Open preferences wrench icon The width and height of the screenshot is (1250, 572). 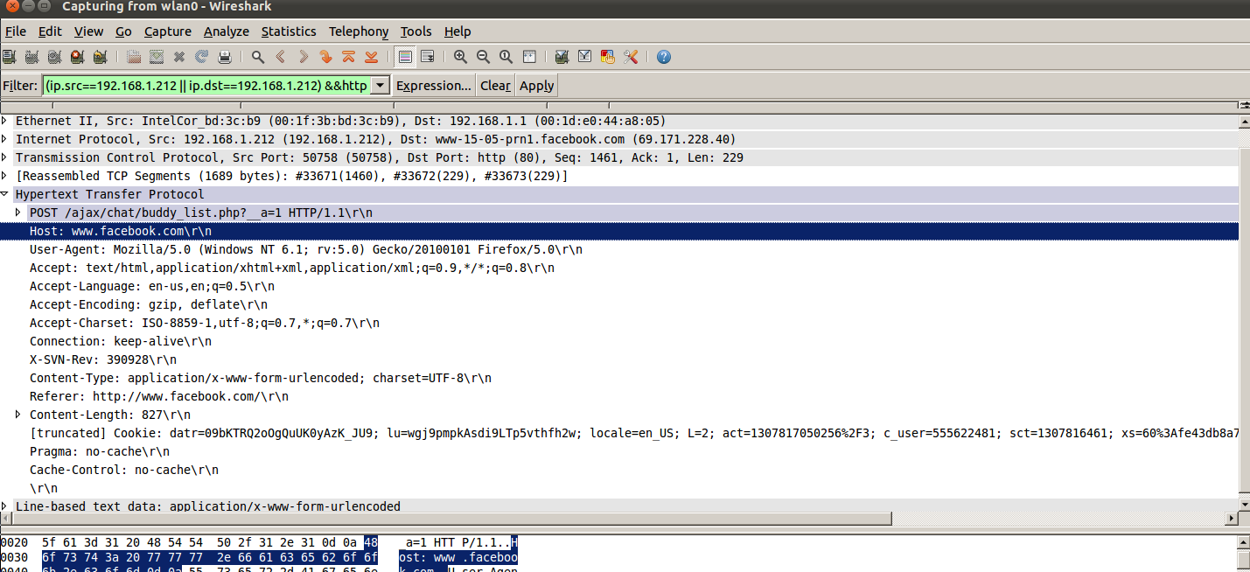[631, 57]
